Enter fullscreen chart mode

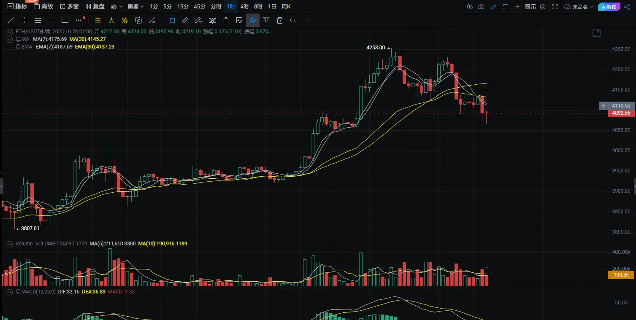pos(555,6)
